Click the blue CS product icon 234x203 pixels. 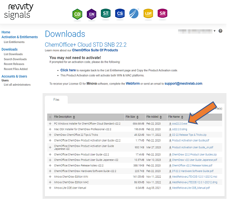(120, 13)
